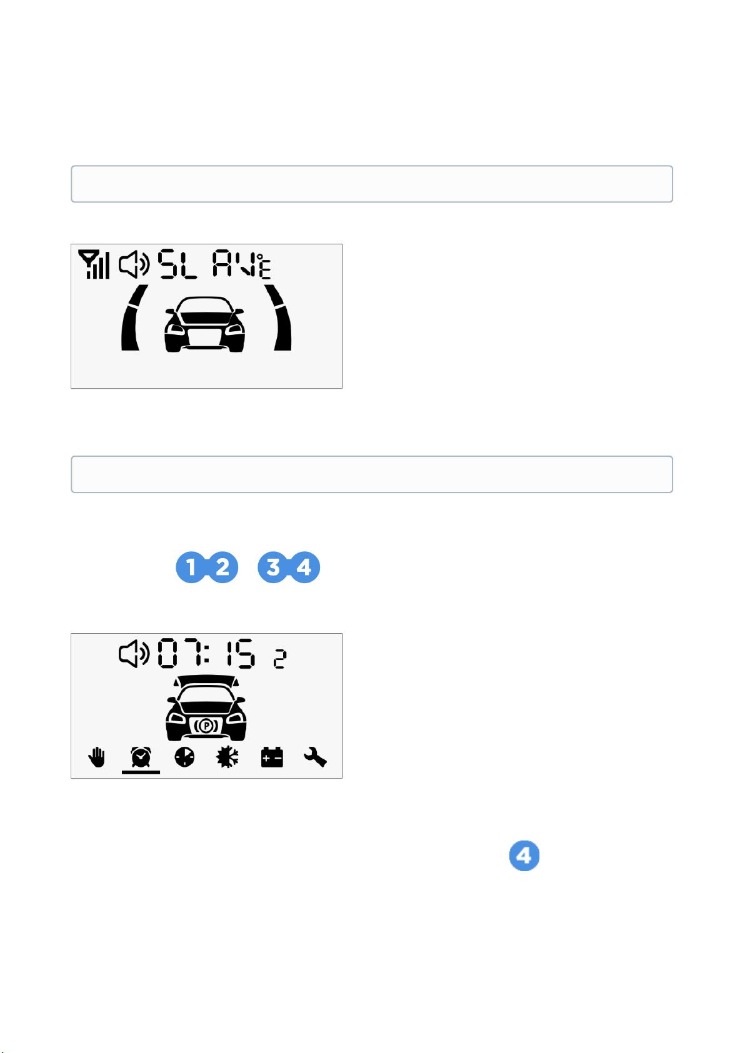Click blue button number 1
Viewport: 745px width, 1053px height.
tap(191, 567)
